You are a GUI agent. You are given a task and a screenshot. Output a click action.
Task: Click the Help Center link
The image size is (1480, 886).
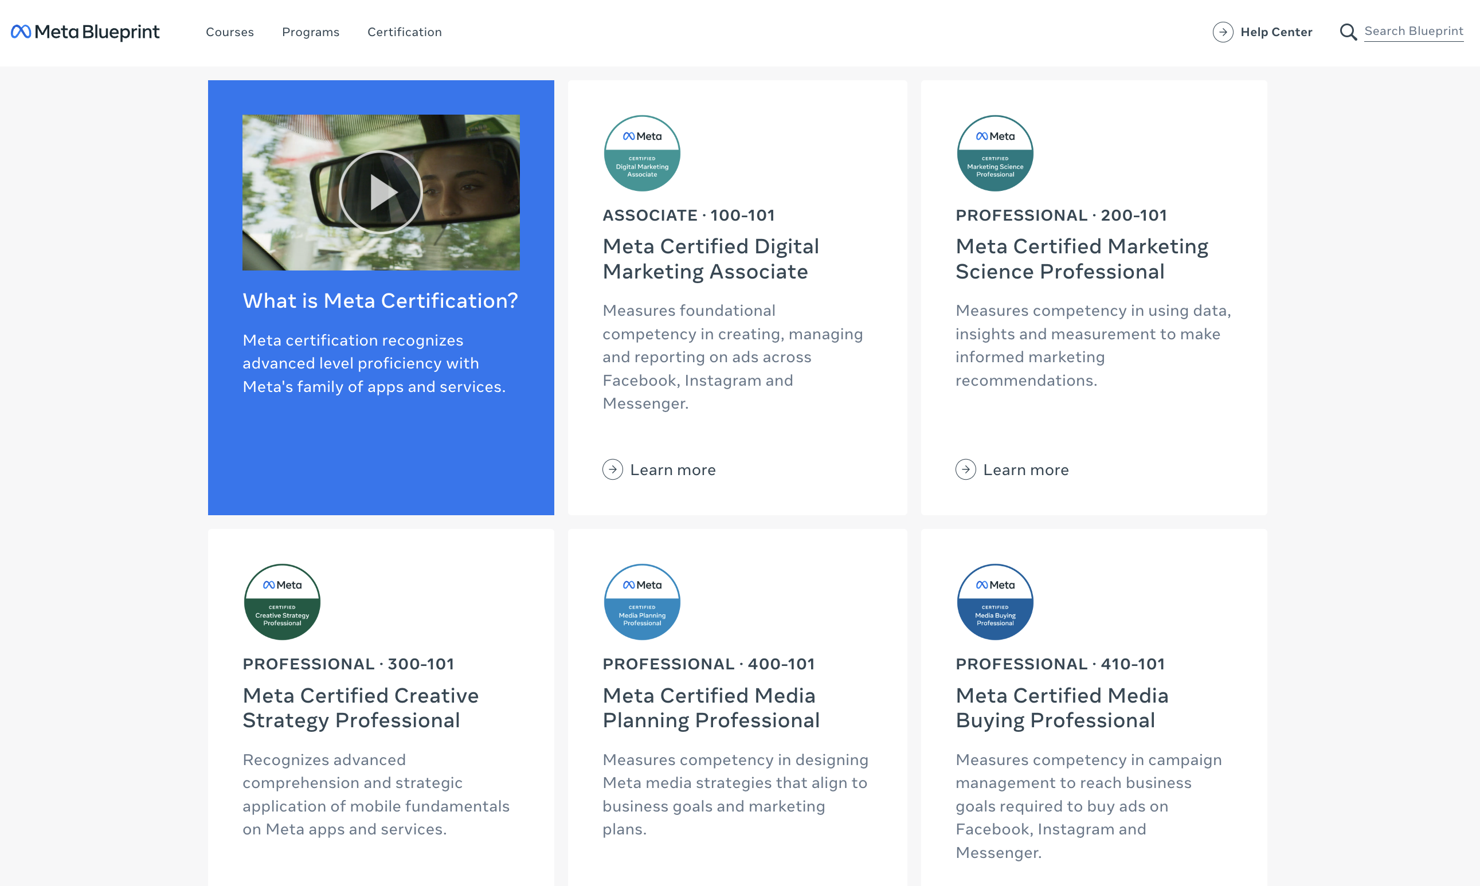pos(1277,32)
